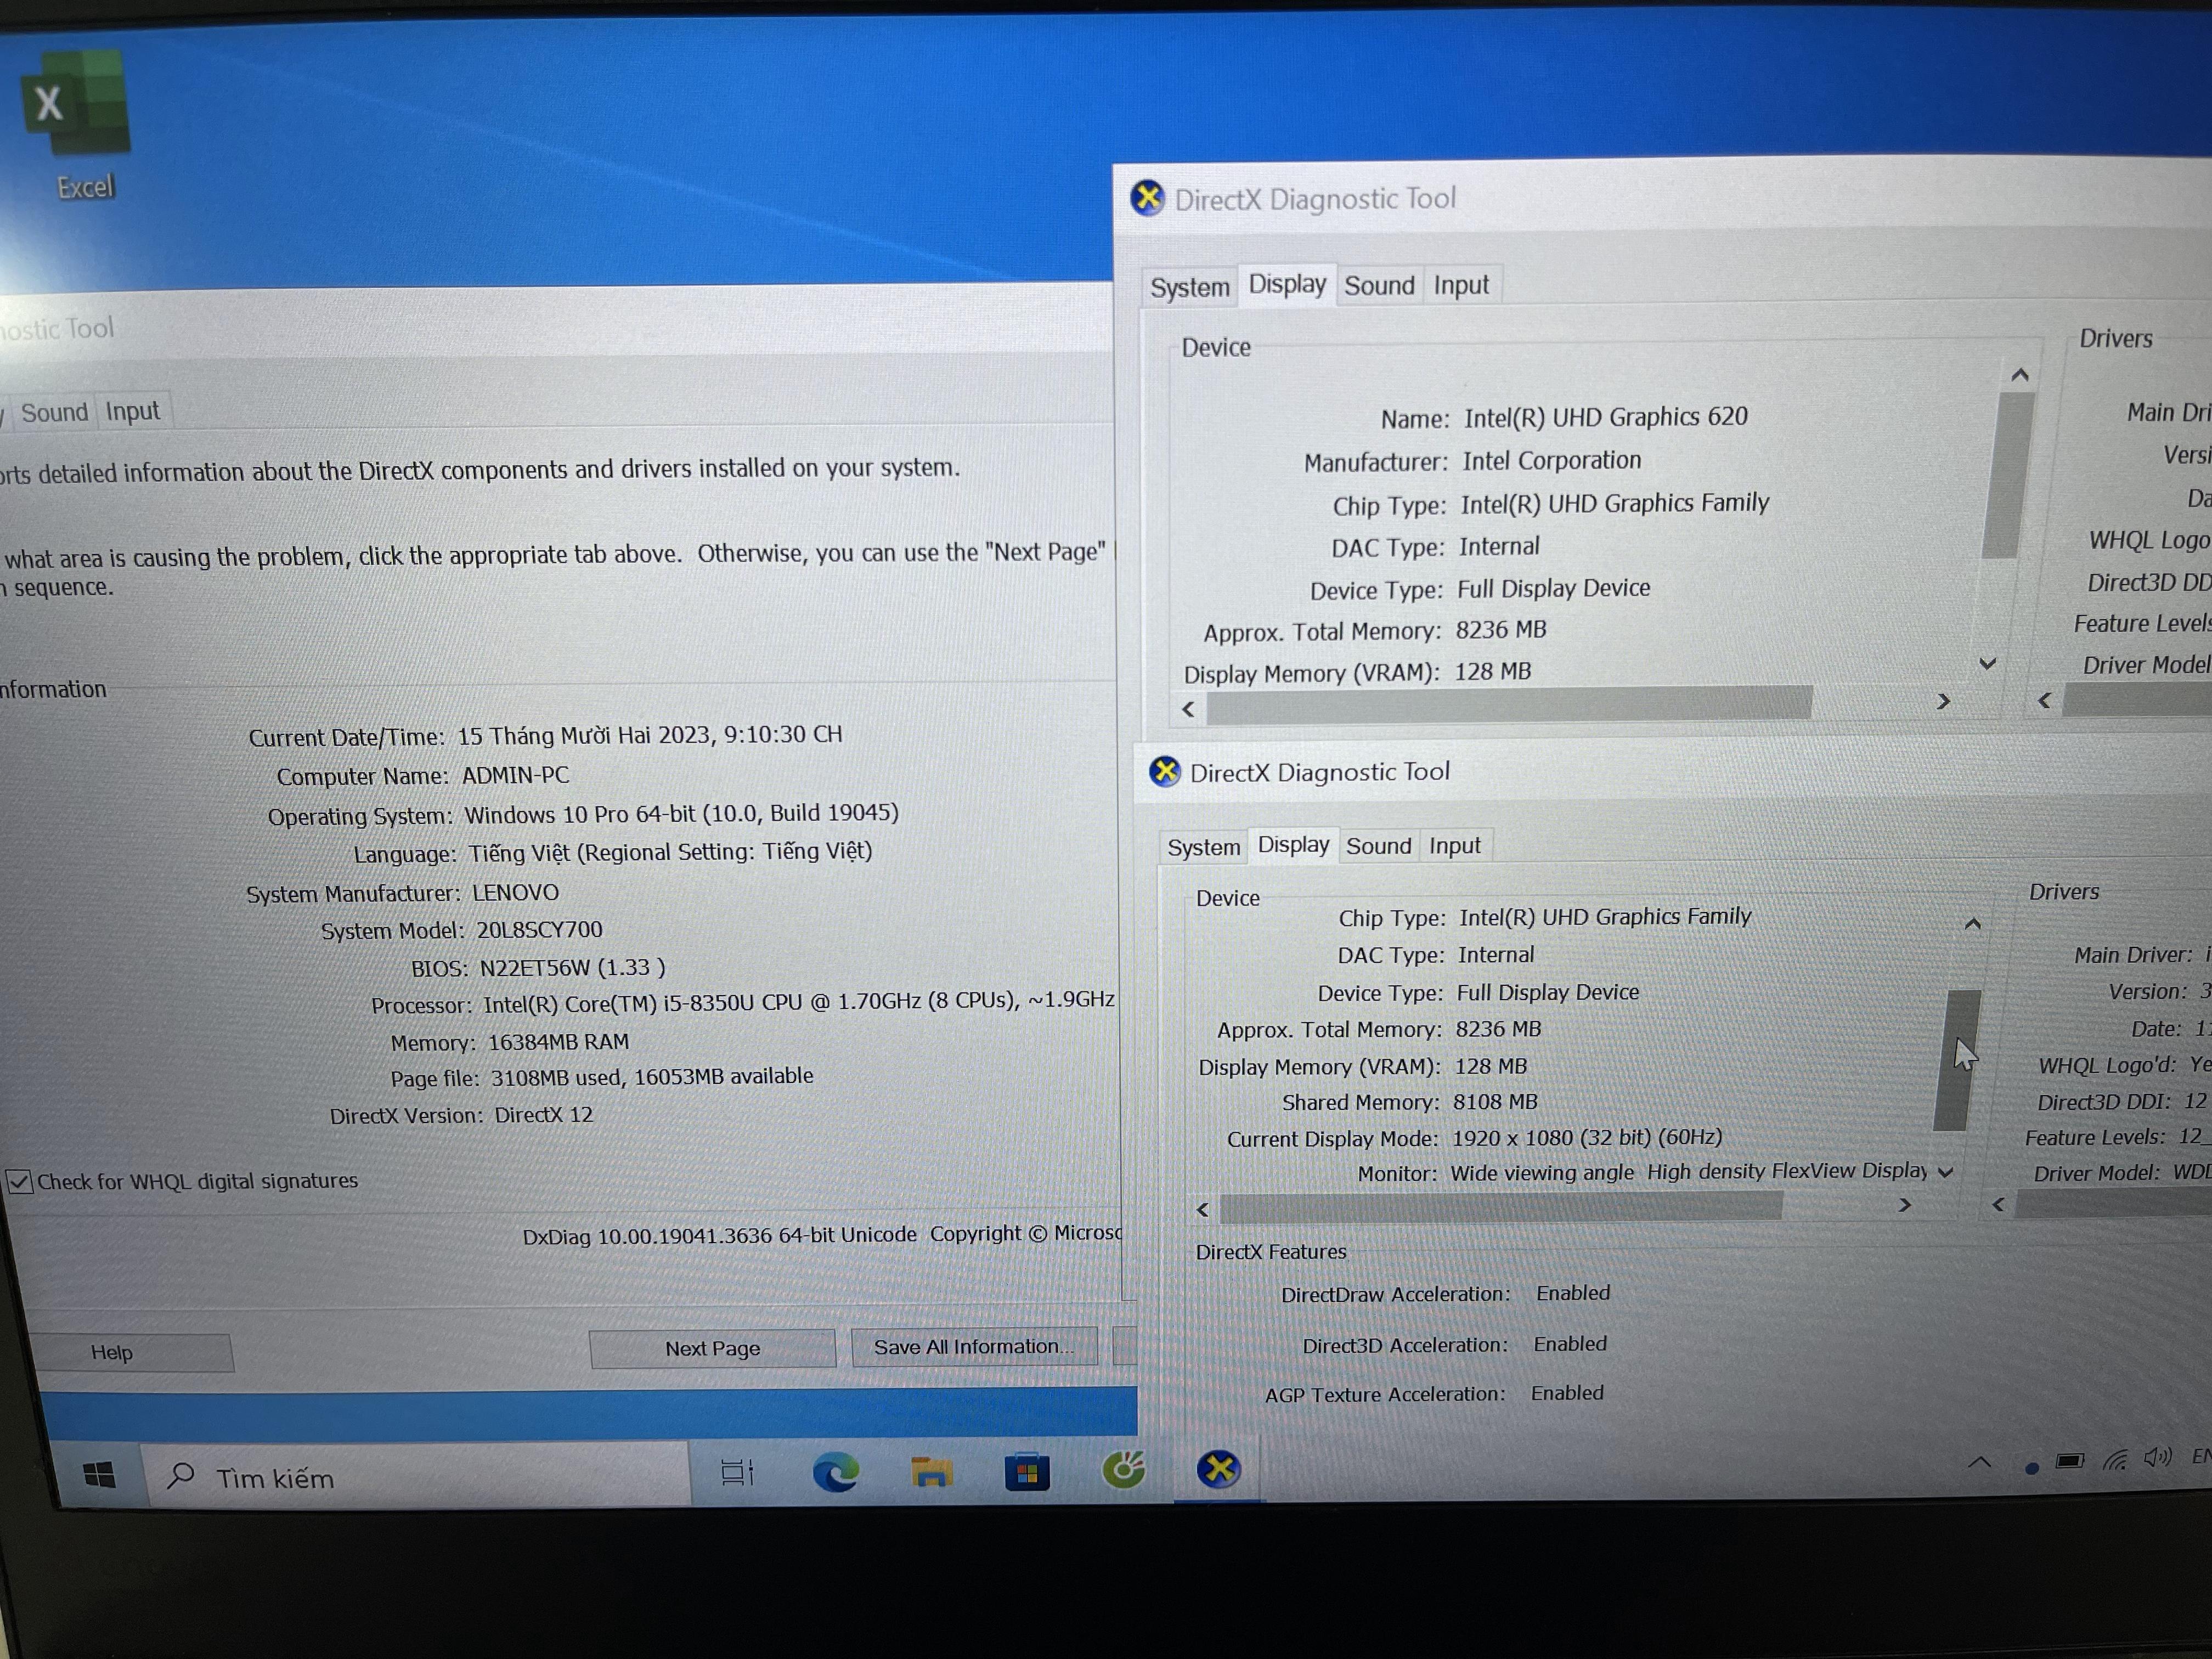Screen dimensions: 2212x1659
Task: Select the Intel(R) UHD Graphics 620 name text
Action: [1606, 417]
